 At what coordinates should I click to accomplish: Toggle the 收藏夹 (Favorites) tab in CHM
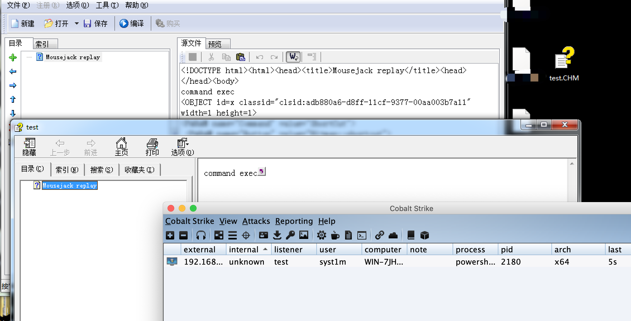point(140,169)
